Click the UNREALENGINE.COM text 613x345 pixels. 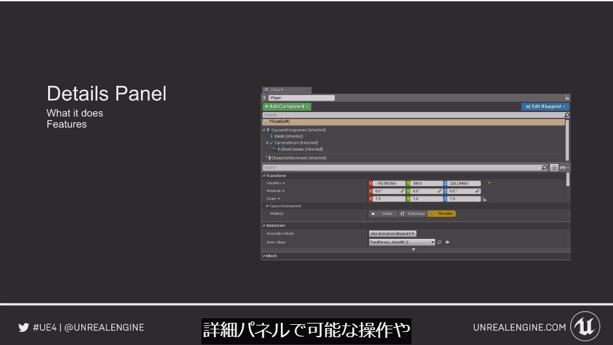519,327
